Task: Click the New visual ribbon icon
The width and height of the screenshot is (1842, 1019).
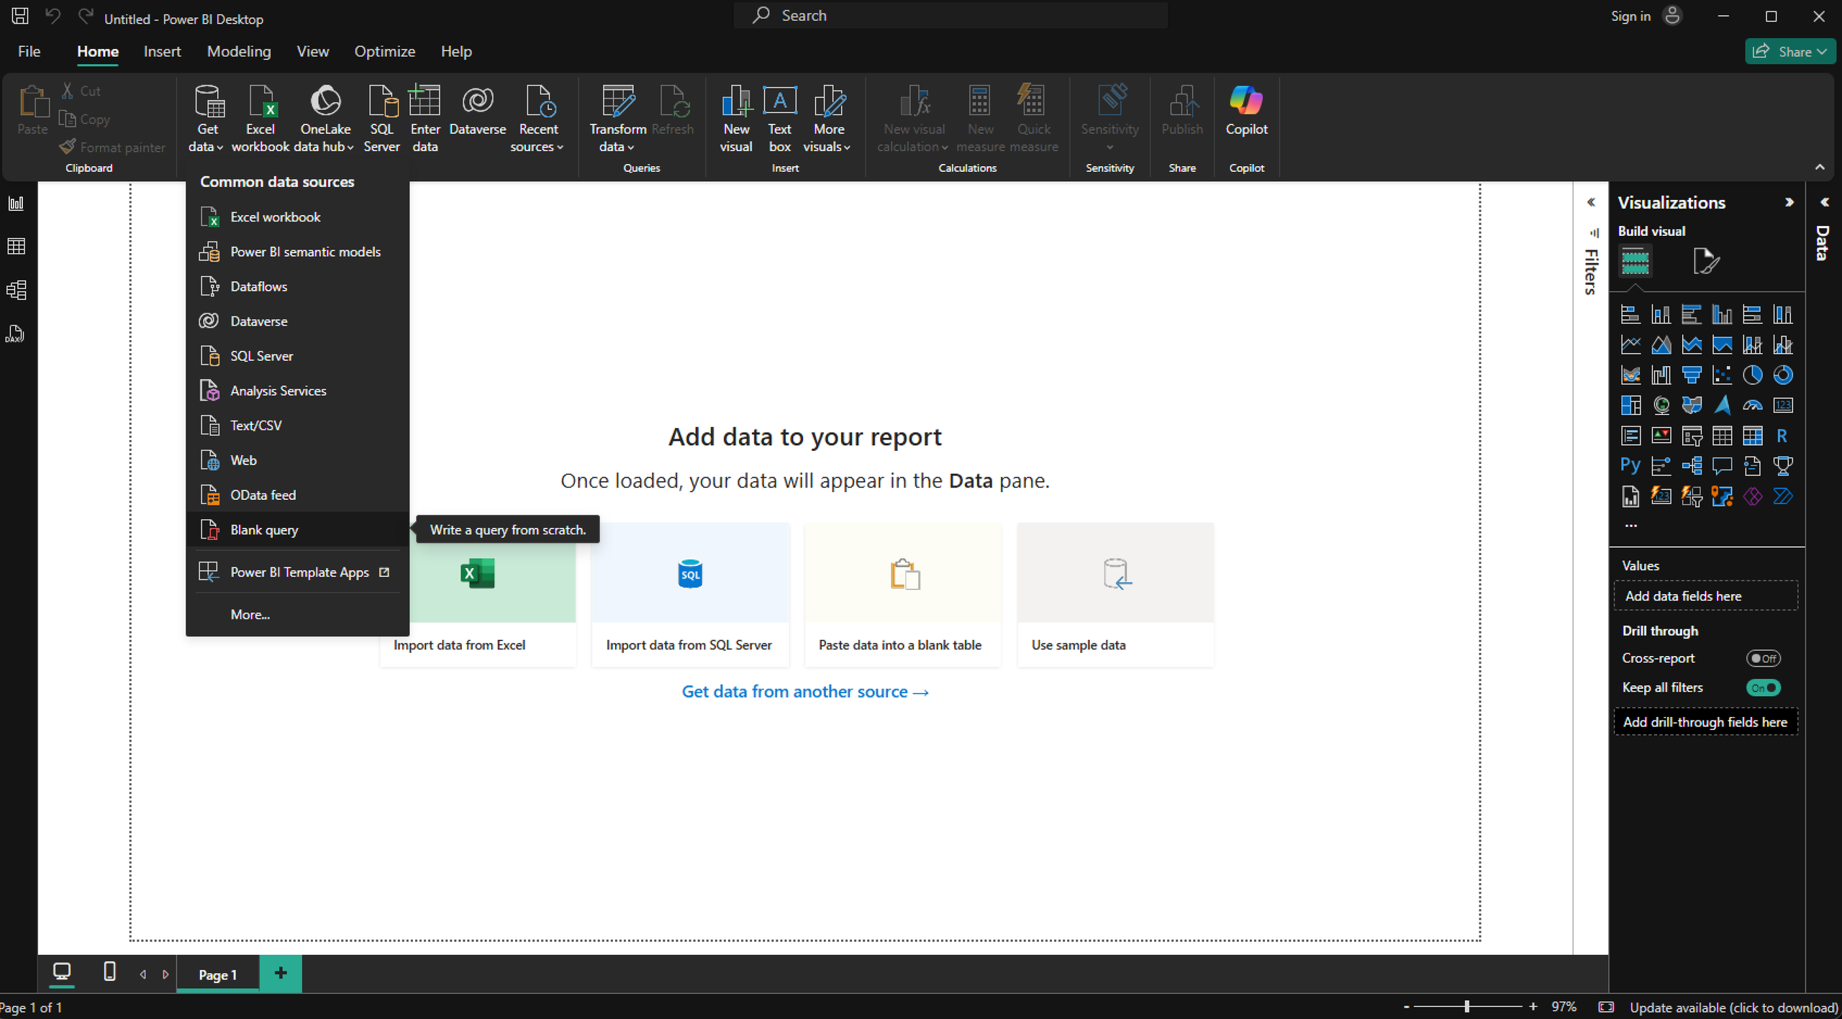Action: point(736,119)
